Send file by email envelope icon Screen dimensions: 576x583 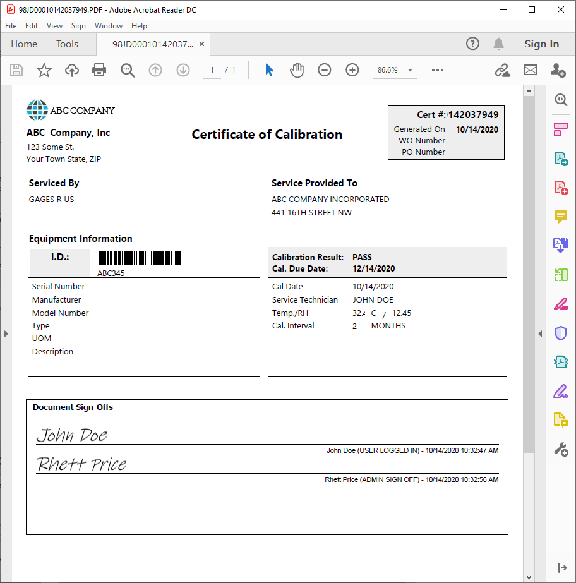[x=530, y=70]
